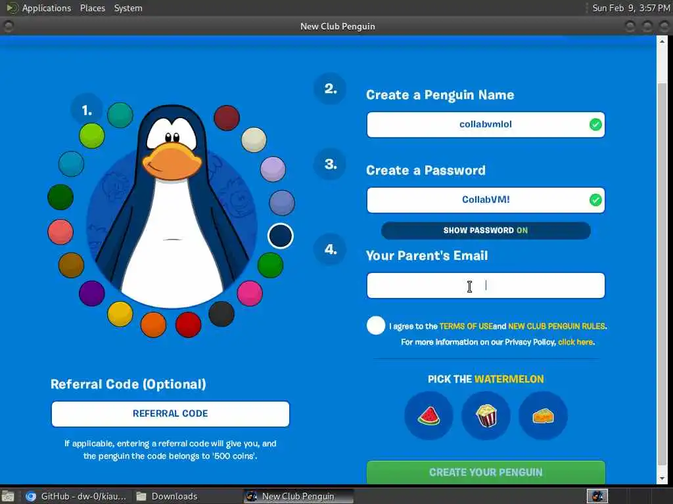Choose the lavender penguin color
This screenshot has height=504, width=673.
tap(273, 169)
